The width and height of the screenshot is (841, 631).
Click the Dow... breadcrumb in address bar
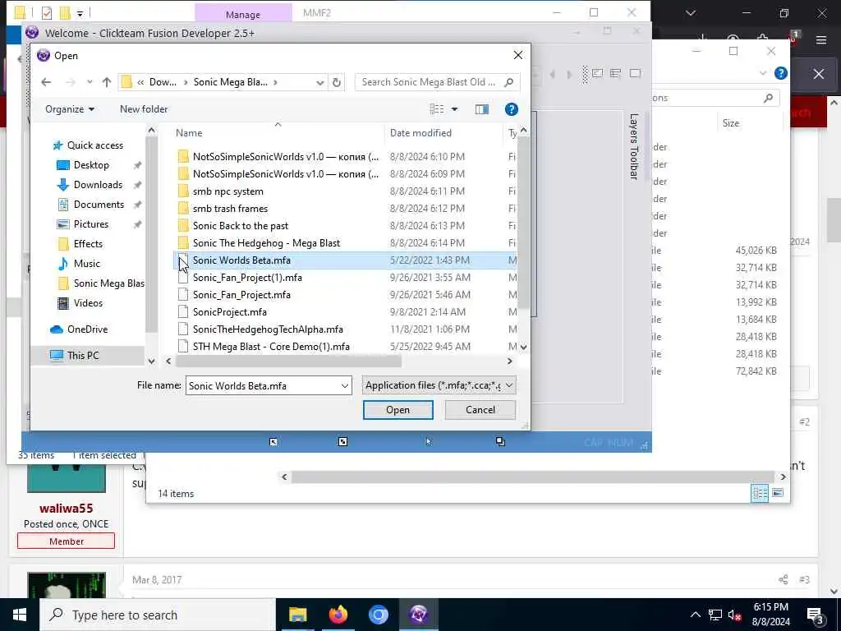(x=163, y=82)
